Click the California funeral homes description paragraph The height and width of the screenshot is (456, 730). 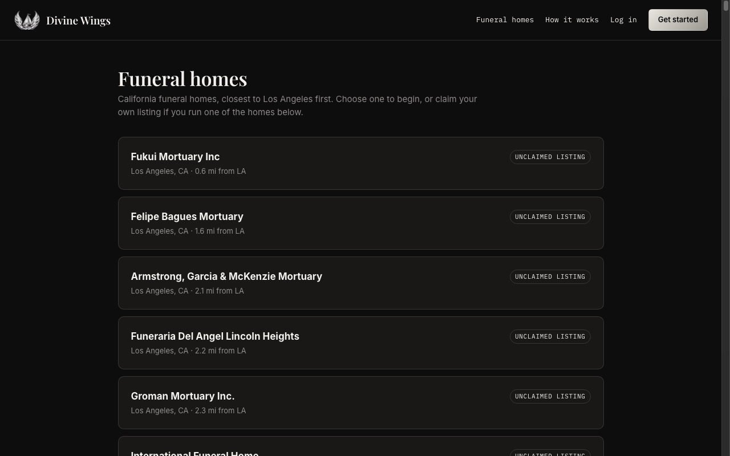pyautogui.click(x=298, y=105)
